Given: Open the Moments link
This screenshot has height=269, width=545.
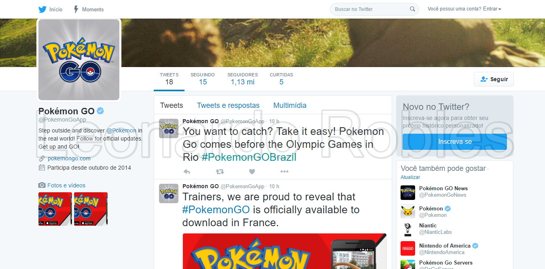Looking at the screenshot, I should coord(93,9).
